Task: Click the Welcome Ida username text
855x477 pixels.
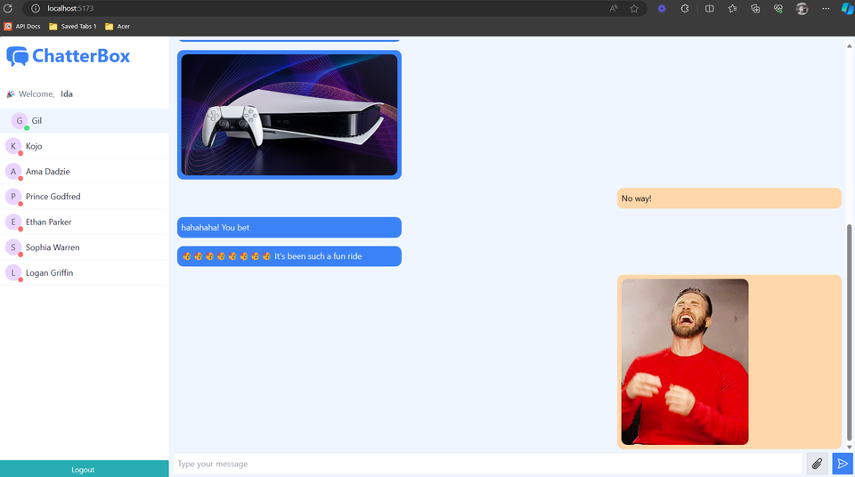Action: pyautogui.click(x=67, y=93)
